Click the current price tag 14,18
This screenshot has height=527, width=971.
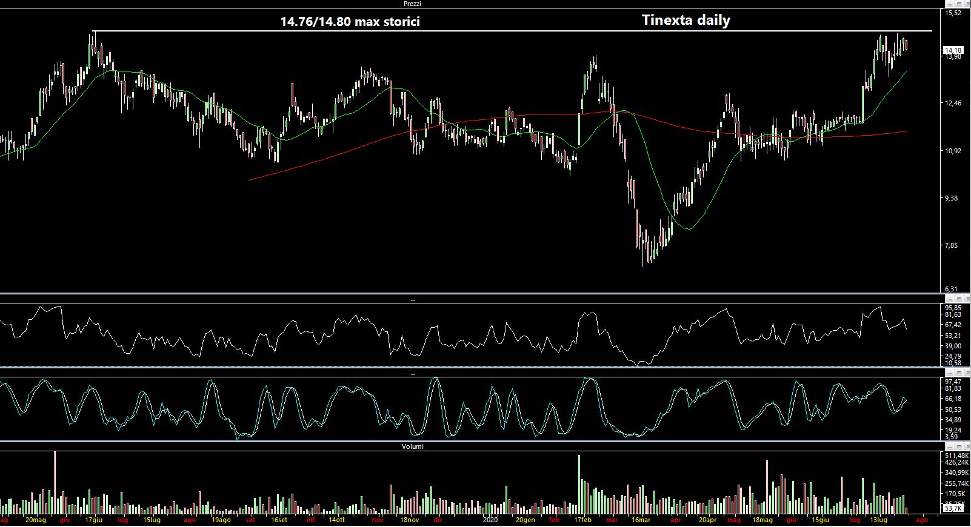point(953,50)
